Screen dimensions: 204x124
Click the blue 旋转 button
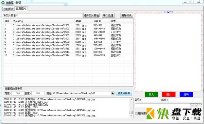(186, 94)
